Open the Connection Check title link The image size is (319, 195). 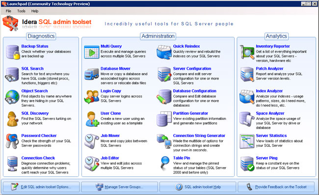click(x=38, y=158)
